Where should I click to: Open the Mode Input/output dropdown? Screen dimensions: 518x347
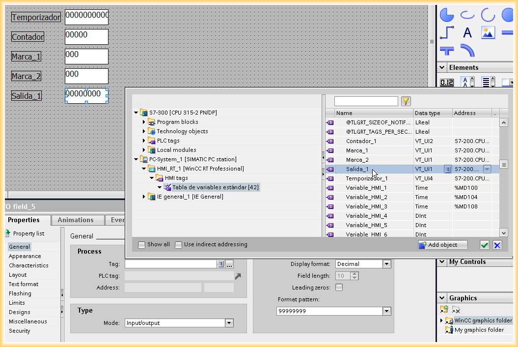[x=229, y=323]
